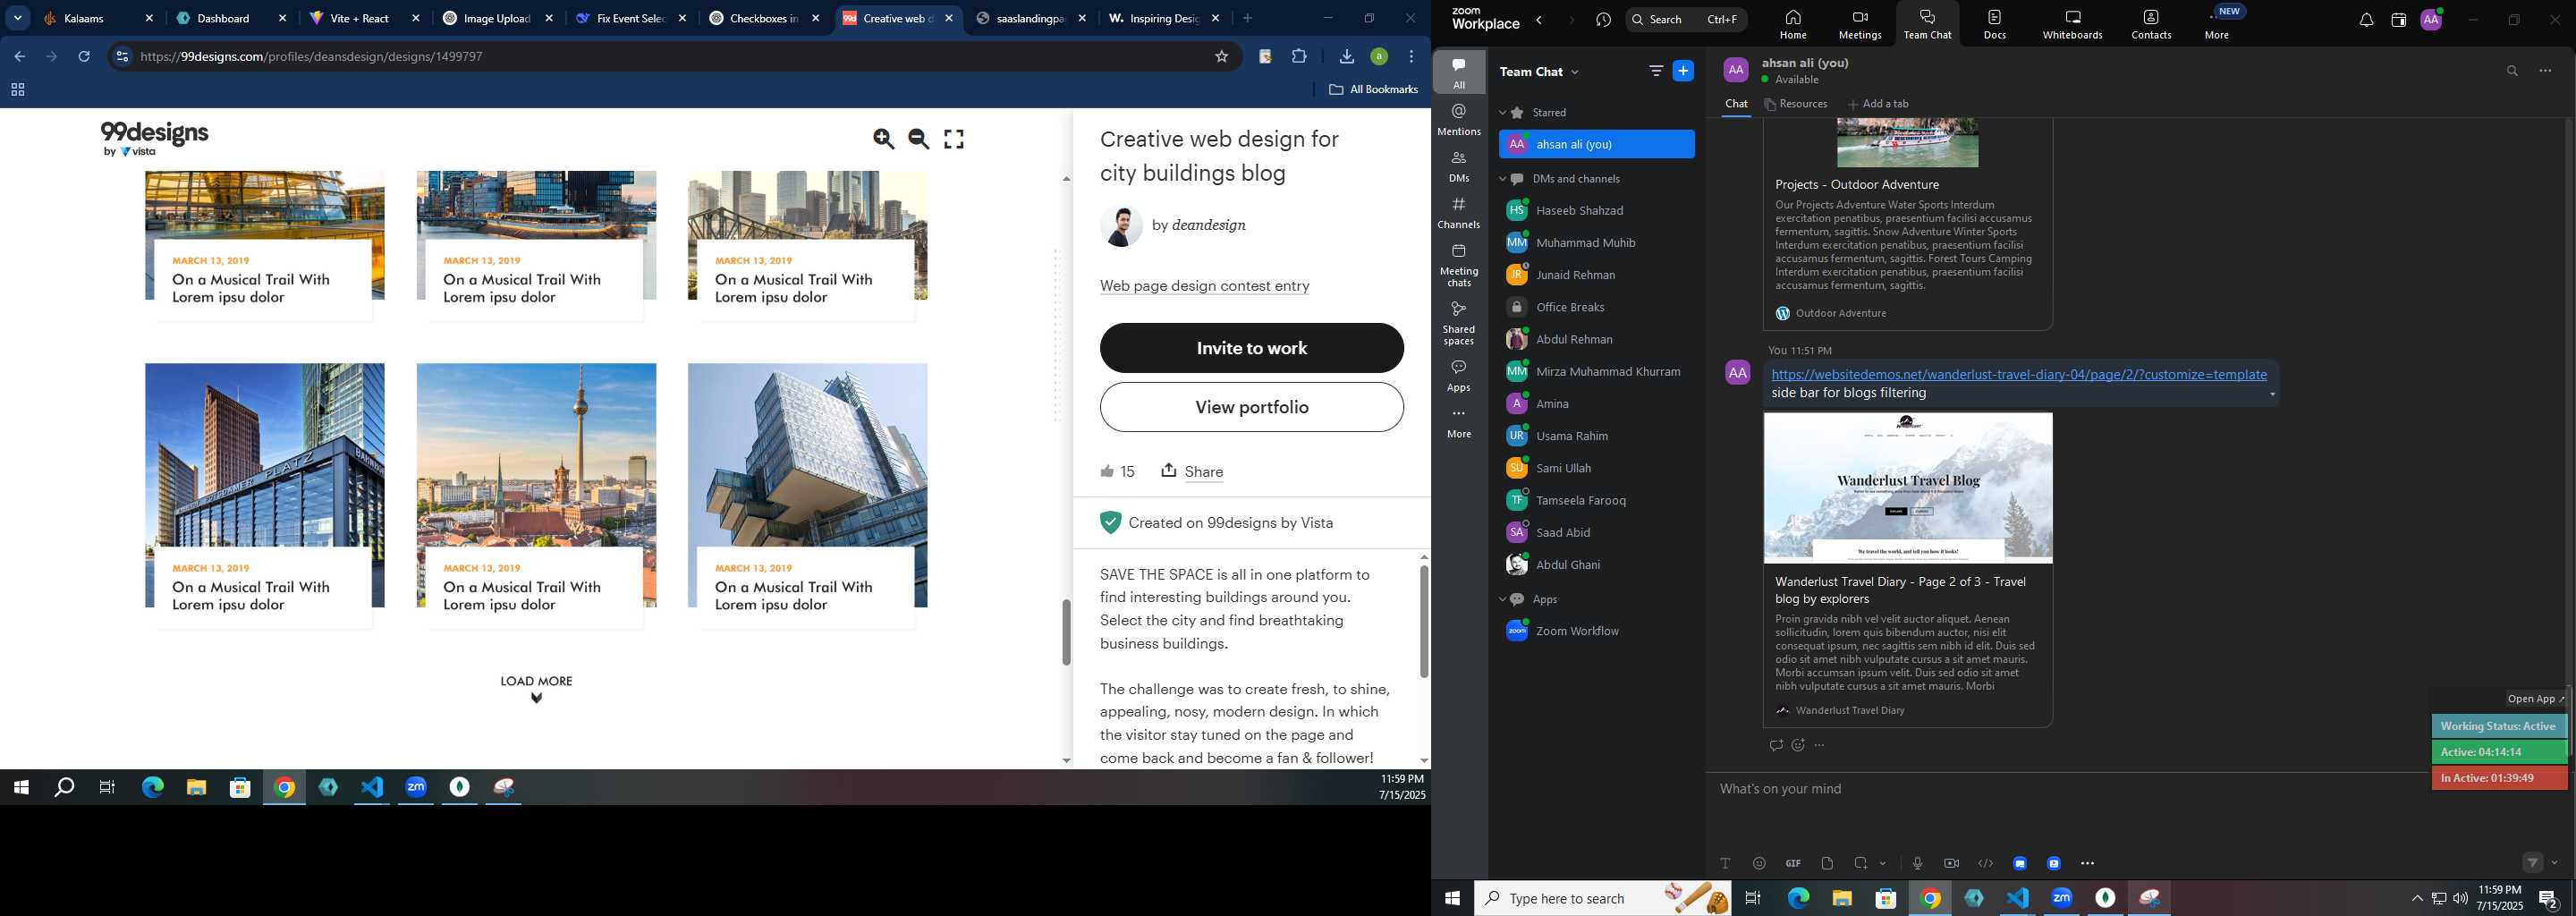This screenshot has height=916, width=2576.
Task: Record video message in composer
Action: click(1951, 863)
